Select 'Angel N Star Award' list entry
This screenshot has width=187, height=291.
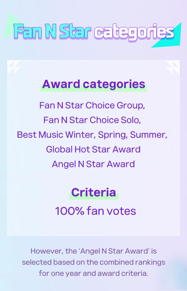[93, 164]
